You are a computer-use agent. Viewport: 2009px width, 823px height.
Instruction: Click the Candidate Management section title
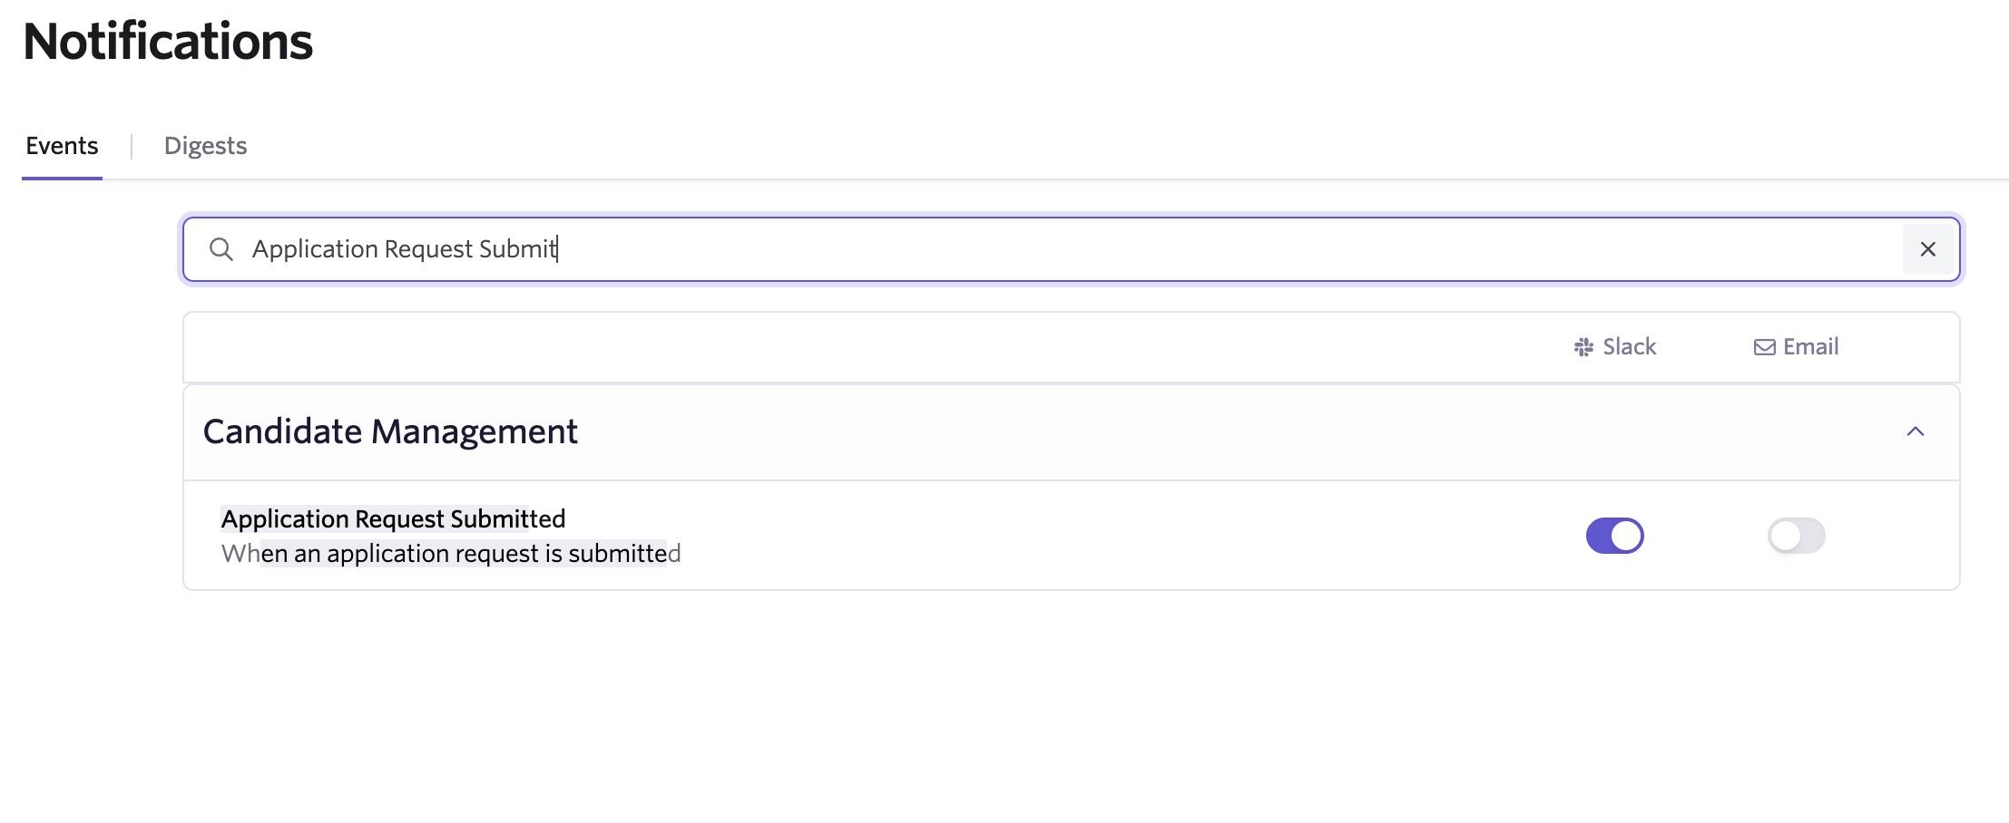390,431
